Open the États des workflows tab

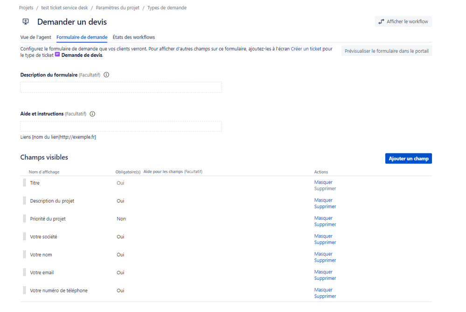134,37
